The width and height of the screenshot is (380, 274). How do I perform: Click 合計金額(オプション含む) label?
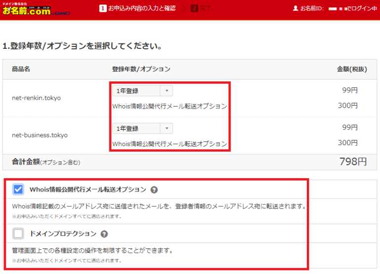point(46,162)
